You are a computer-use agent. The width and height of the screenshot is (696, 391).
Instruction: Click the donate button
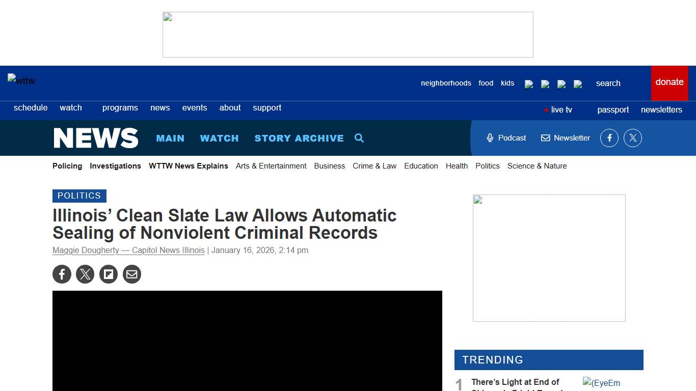point(670,82)
